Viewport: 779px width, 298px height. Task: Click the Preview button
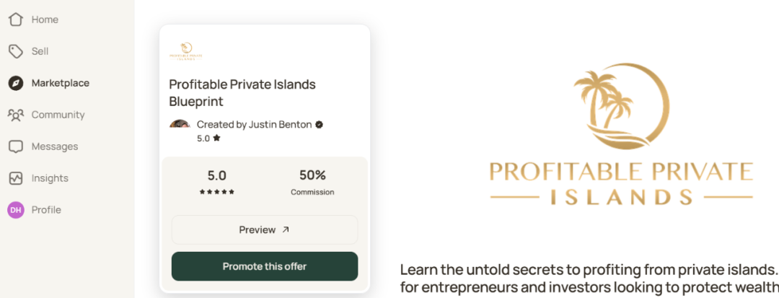tap(264, 230)
